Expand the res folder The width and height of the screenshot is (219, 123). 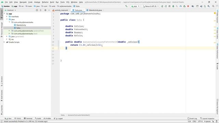[7, 39]
